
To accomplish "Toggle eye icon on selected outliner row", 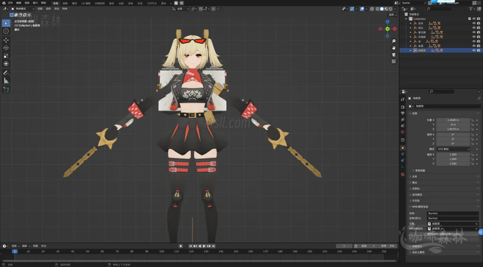I will (x=474, y=50).
